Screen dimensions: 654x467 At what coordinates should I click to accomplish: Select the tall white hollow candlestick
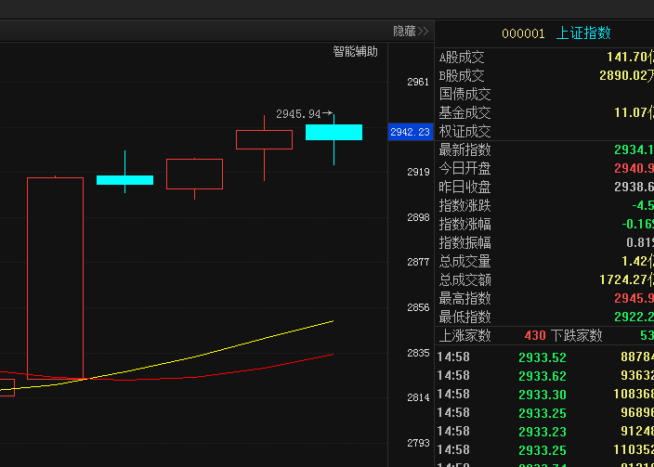(55, 278)
